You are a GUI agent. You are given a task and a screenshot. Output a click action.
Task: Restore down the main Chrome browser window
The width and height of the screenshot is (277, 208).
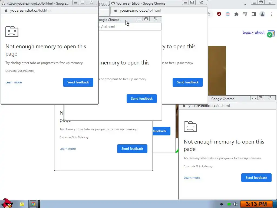pos(261,2)
